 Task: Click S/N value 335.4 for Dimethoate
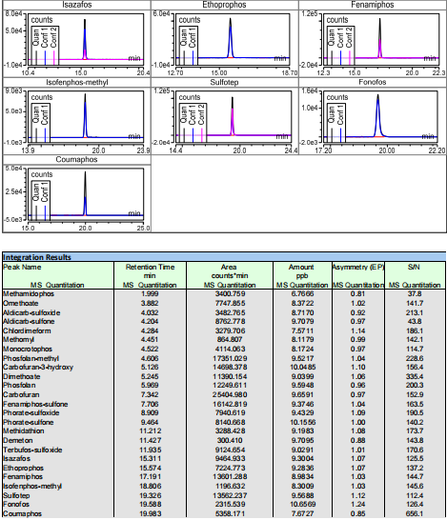coord(415,376)
